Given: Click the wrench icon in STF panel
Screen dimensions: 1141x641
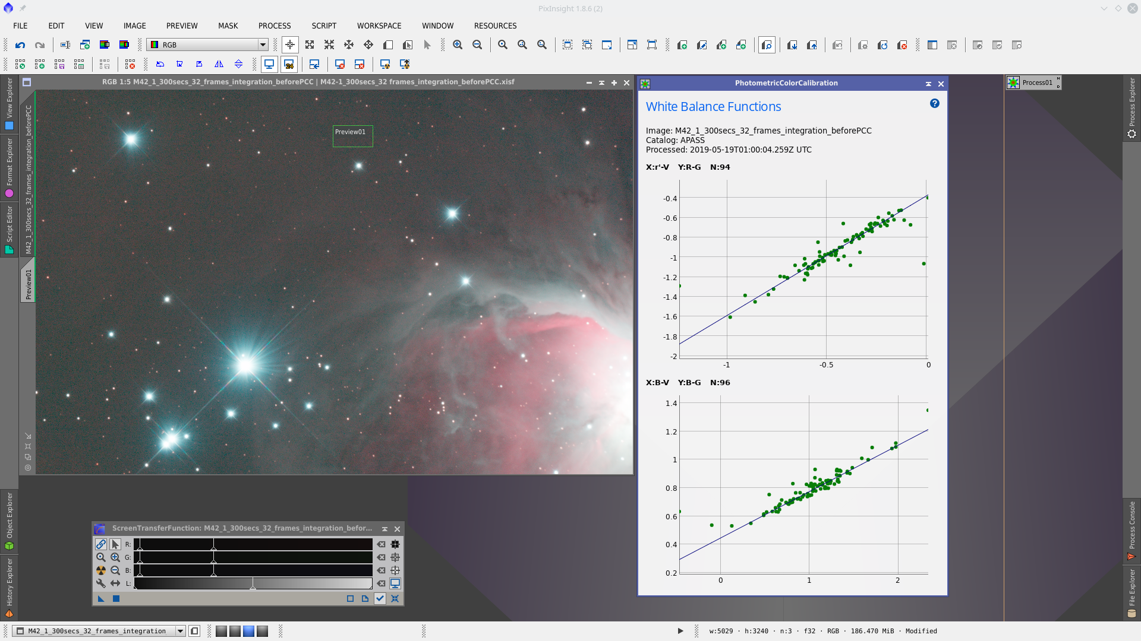Looking at the screenshot, I should tap(101, 583).
